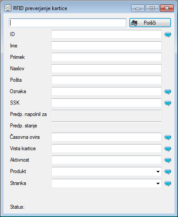The width and height of the screenshot is (178, 217).
Task: Click the Poišči search button
Action: coord(150,23)
